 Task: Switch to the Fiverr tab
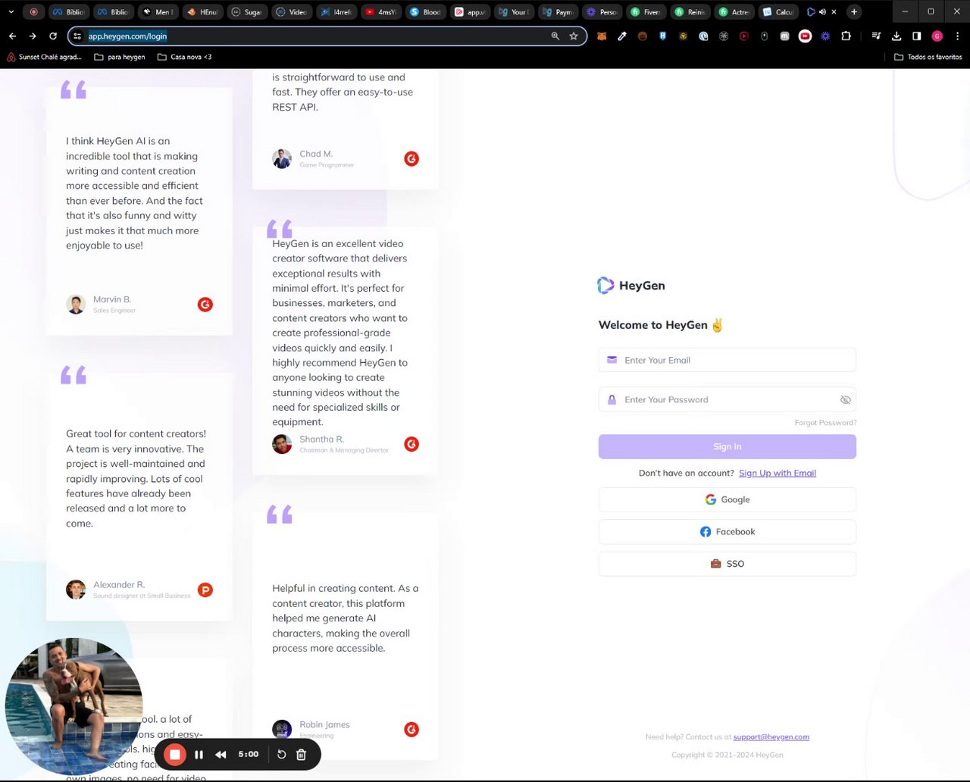646,11
